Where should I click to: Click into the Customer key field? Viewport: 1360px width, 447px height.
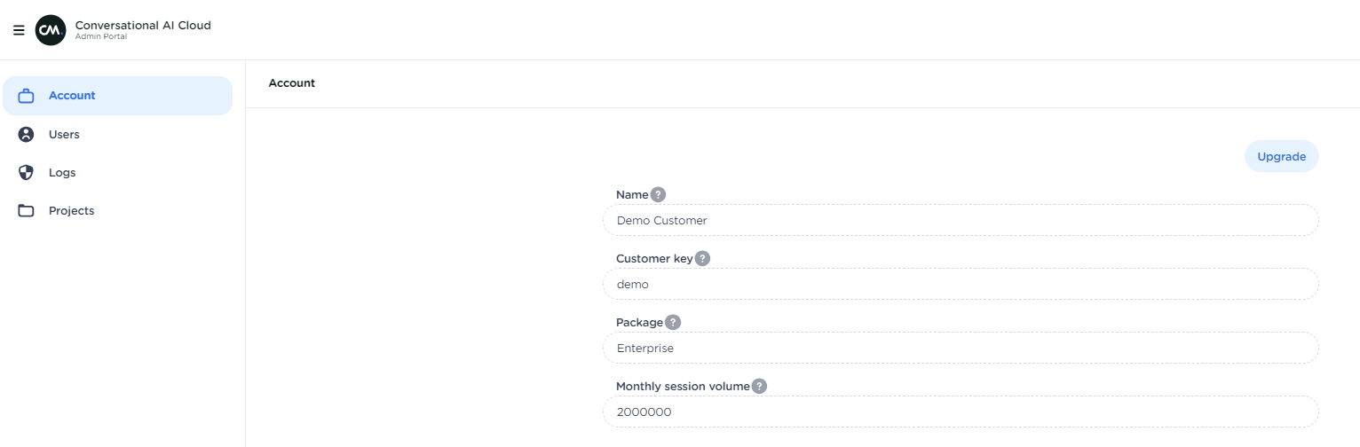(960, 284)
